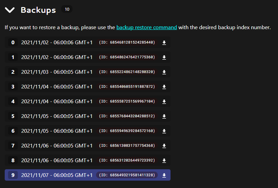Click the Backups section heading
This screenshot has width=278, height=188.
click(x=38, y=10)
